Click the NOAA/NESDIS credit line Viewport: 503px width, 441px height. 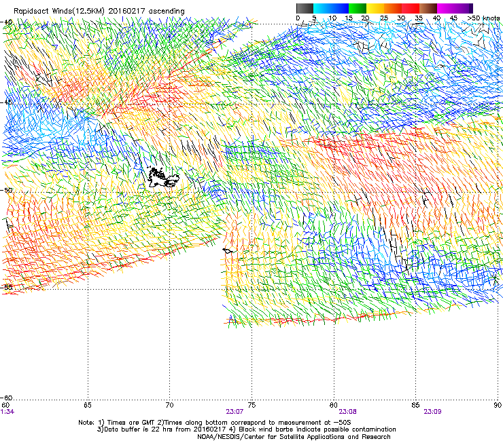pyautogui.click(x=294, y=437)
